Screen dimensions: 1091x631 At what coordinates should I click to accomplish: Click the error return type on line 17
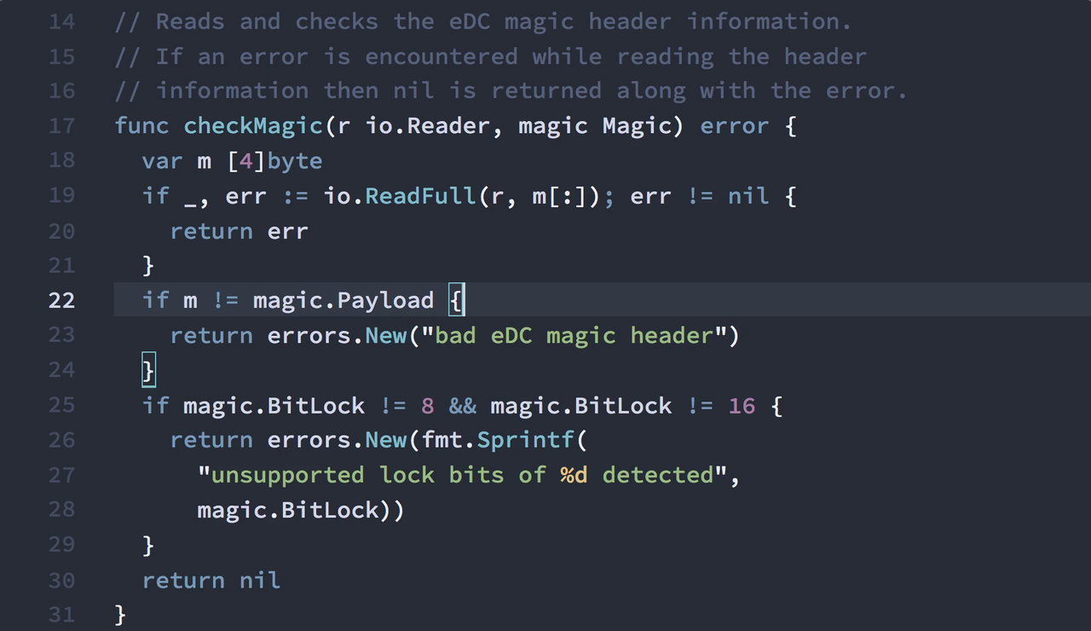click(x=735, y=126)
